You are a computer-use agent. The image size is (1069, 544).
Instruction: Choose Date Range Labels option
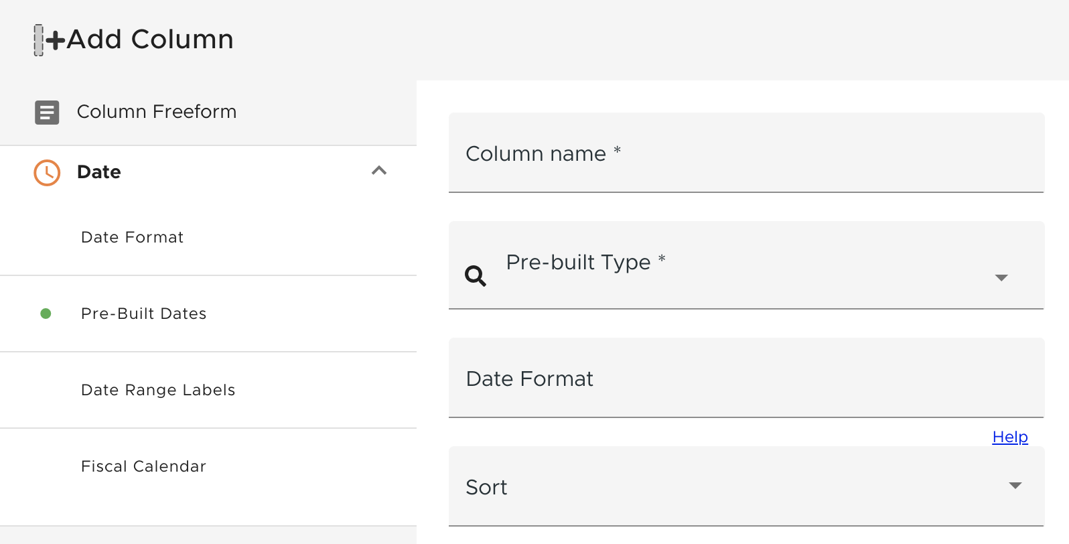158,390
